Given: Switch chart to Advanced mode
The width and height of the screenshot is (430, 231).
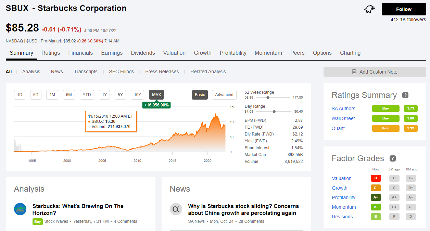Looking at the screenshot, I should pos(224,95).
